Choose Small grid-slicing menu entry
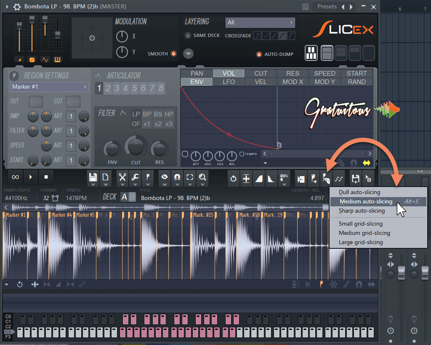Image resolution: width=431 pixels, height=345 pixels. 360,224
